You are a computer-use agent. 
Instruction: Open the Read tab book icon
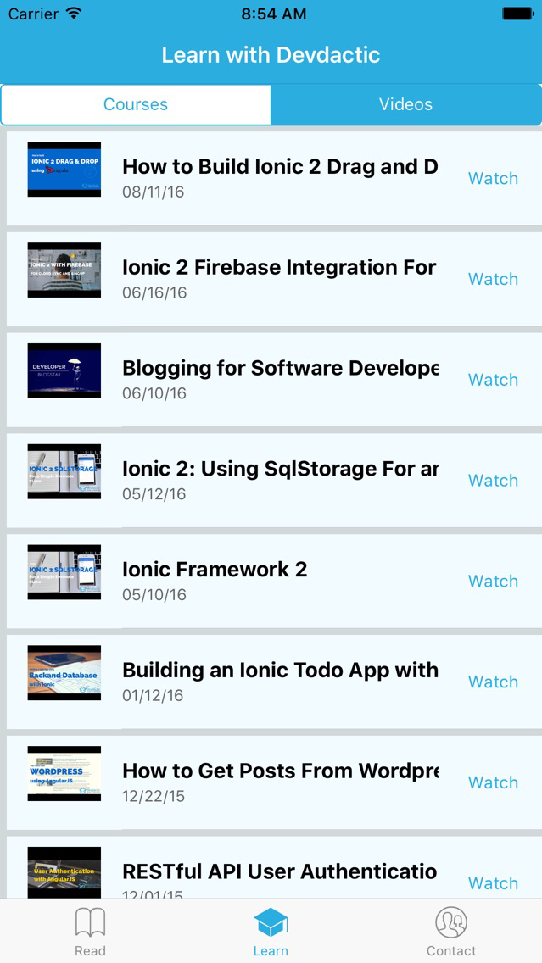(x=90, y=922)
